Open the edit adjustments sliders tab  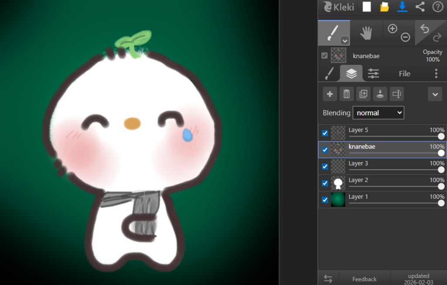coord(373,74)
